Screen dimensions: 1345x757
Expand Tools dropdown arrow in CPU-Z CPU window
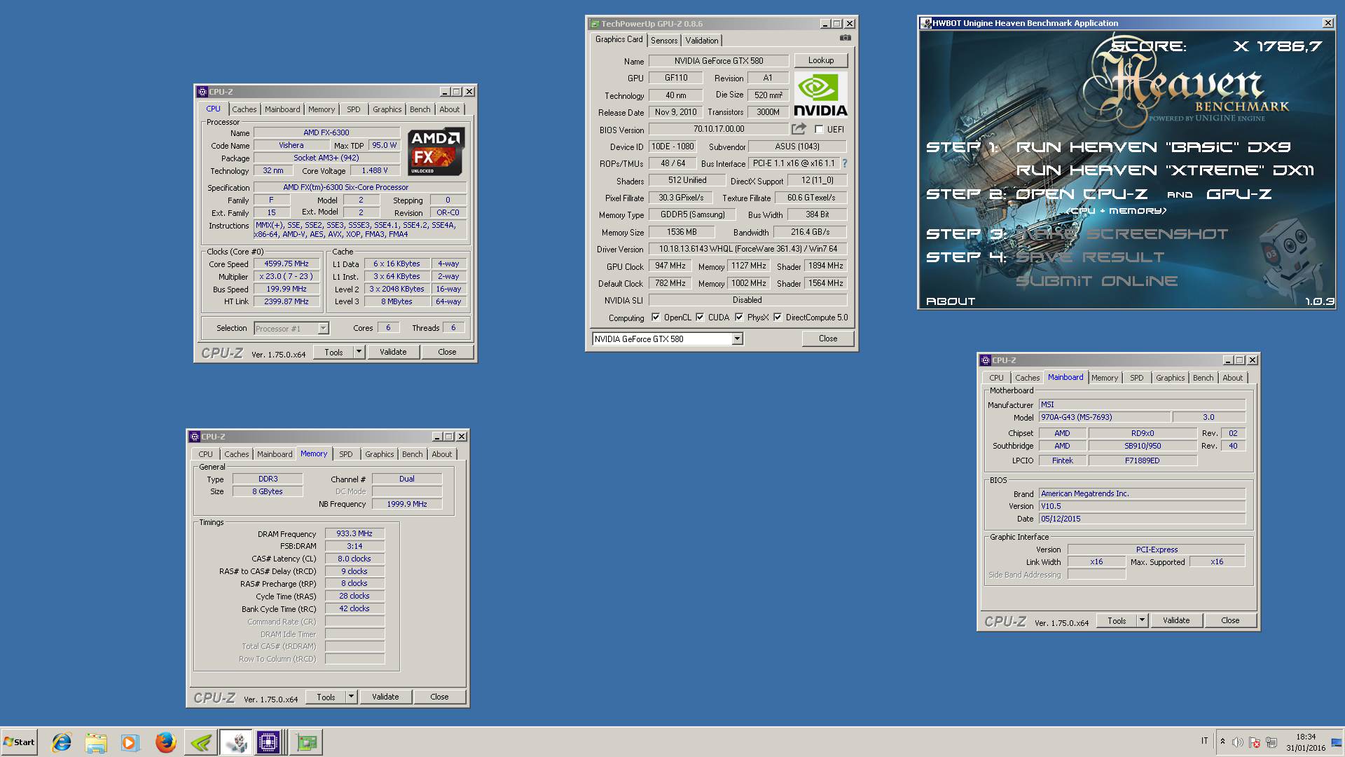(x=359, y=352)
